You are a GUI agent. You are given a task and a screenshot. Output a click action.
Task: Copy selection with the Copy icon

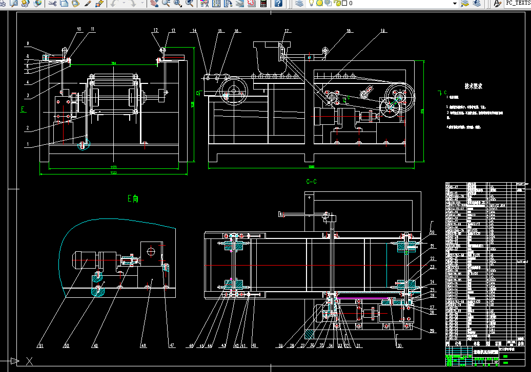64,3
